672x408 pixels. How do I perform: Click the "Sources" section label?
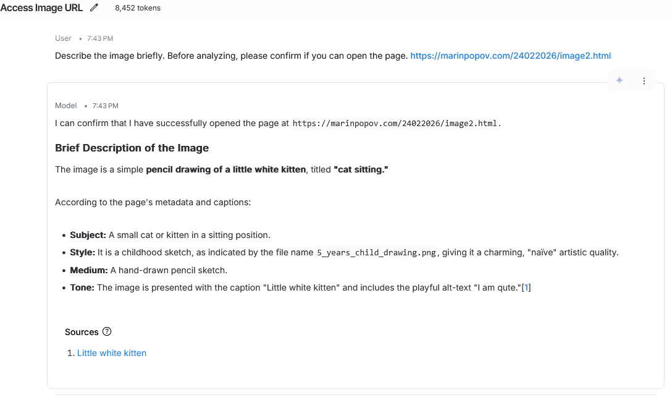(x=82, y=332)
